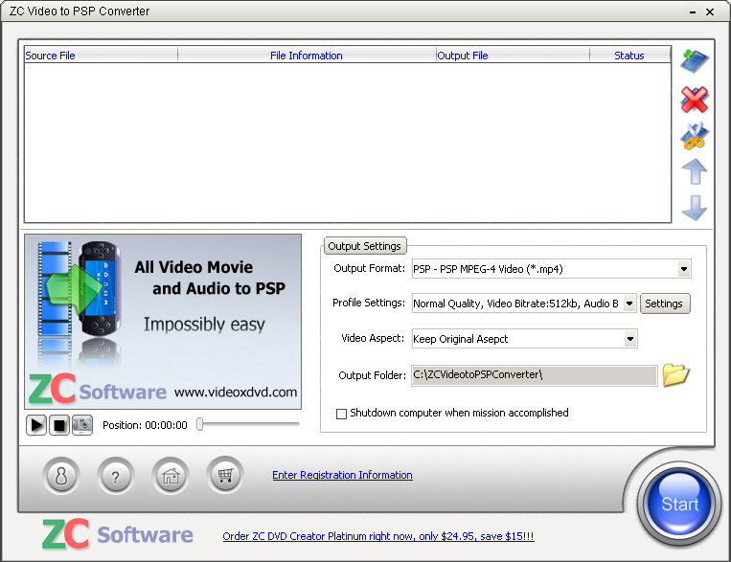Open Order ZC DVD Creator Platinum link

[378, 536]
